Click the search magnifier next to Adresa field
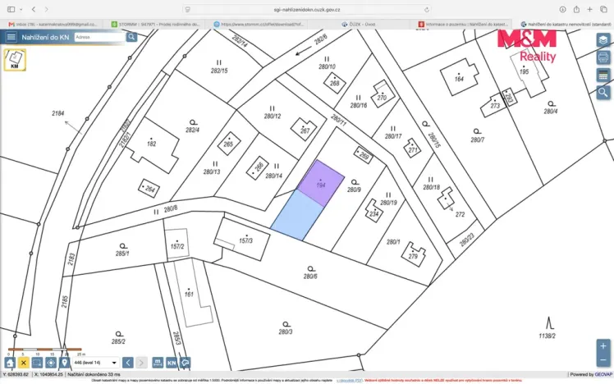The width and height of the screenshot is (614, 384). click(x=131, y=37)
